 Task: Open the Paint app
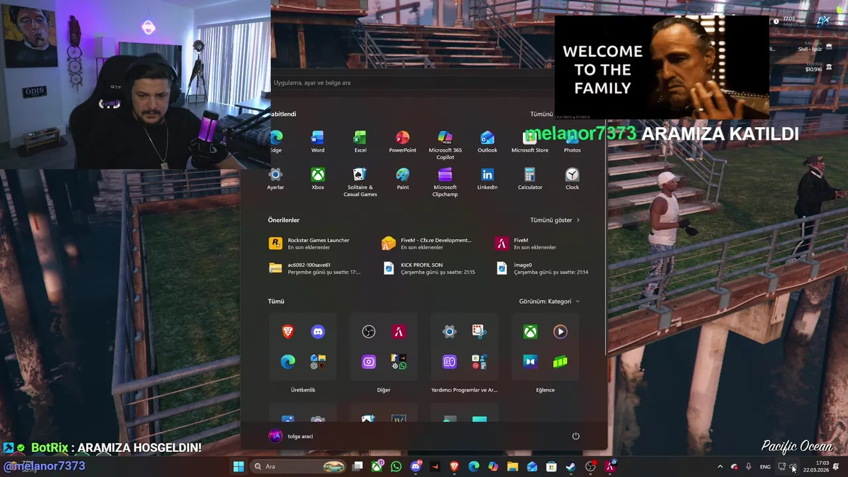403,179
